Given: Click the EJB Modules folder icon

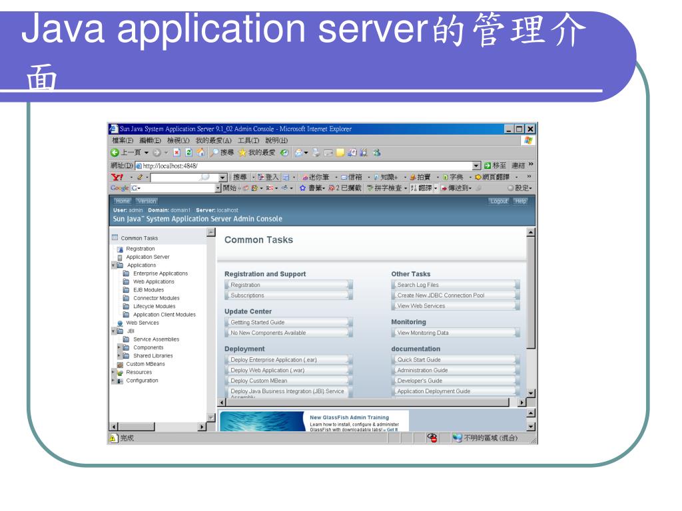Looking at the screenshot, I should [x=126, y=290].
